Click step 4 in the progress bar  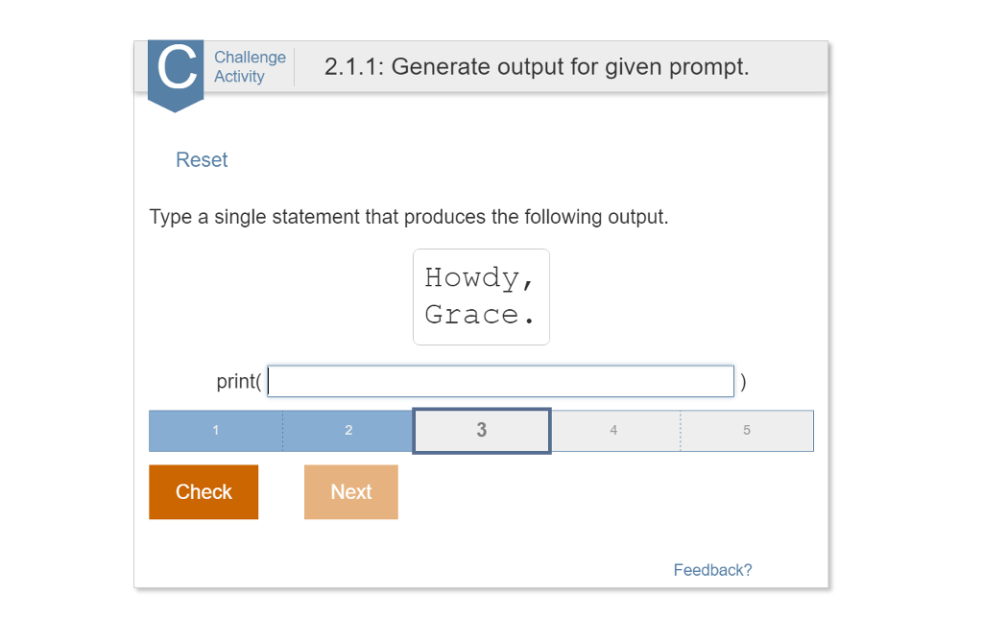click(613, 430)
